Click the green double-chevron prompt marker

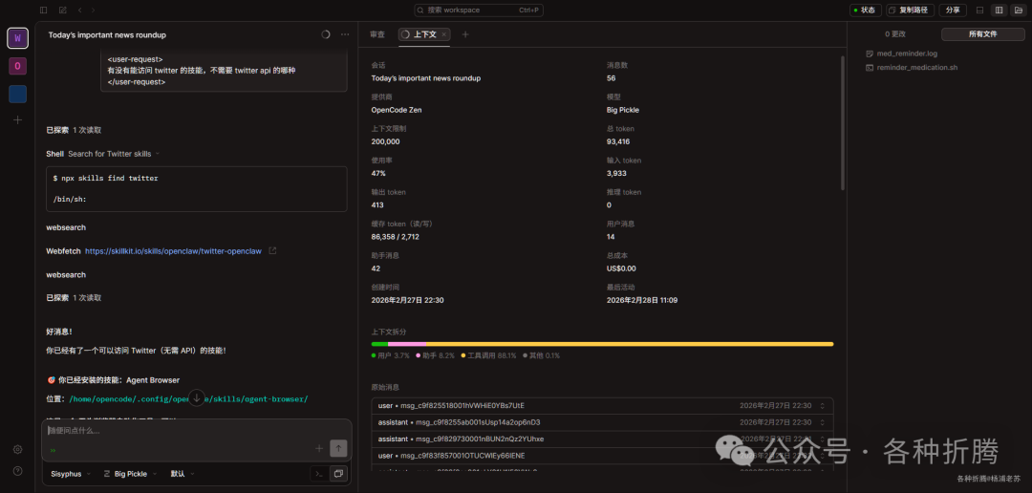(53, 450)
